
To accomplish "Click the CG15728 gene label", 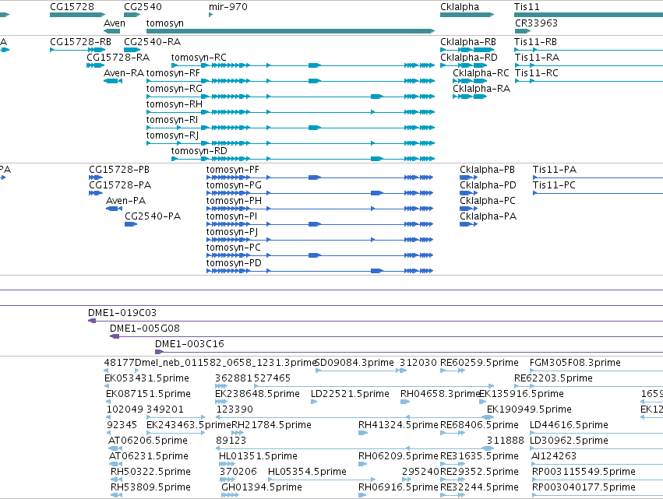I will 72,7.
